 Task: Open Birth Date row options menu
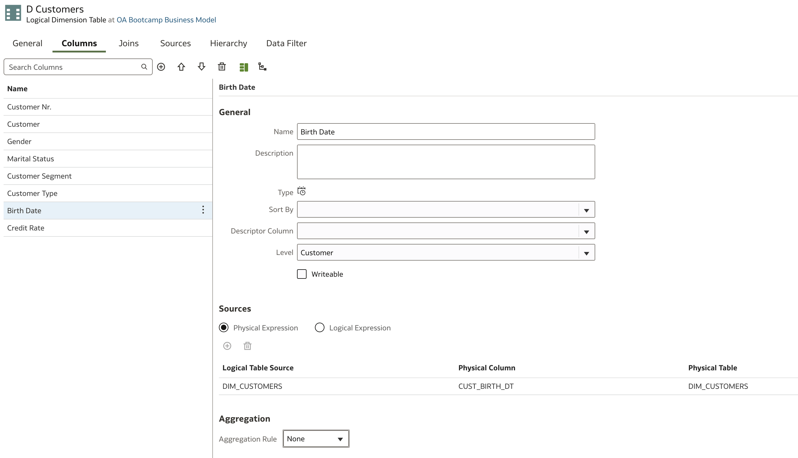[203, 210]
